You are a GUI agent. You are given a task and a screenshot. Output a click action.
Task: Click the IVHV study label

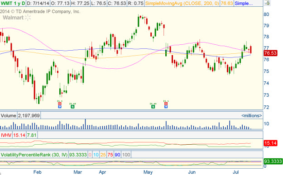coord(6,135)
